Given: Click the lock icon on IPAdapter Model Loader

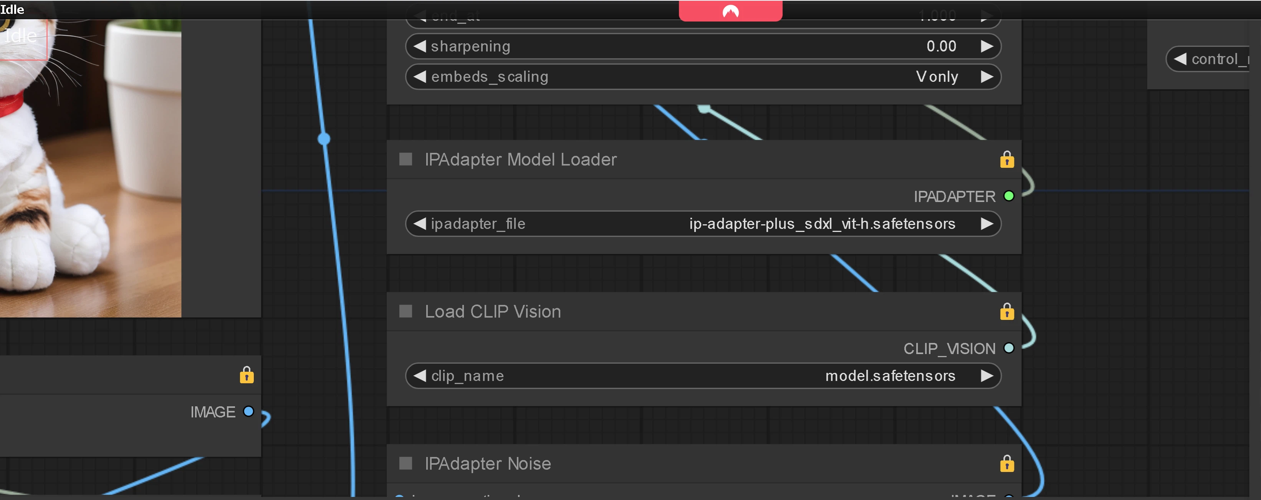Looking at the screenshot, I should [1006, 160].
